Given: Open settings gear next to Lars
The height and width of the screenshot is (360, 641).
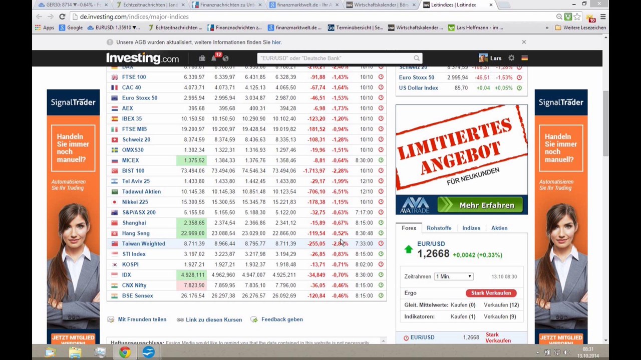Looking at the screenshot, I should (x=511, y=58).
